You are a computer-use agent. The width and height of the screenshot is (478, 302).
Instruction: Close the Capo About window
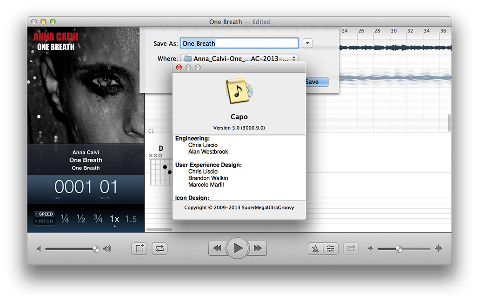[179, 67]
